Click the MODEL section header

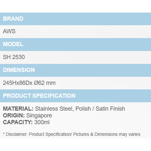tap(13, 44)
